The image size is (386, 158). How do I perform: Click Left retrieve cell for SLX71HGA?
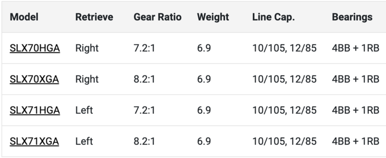click(84, 110)
